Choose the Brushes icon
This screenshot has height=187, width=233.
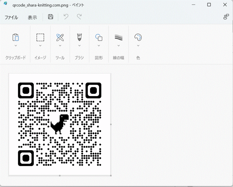tap(79, 37)
